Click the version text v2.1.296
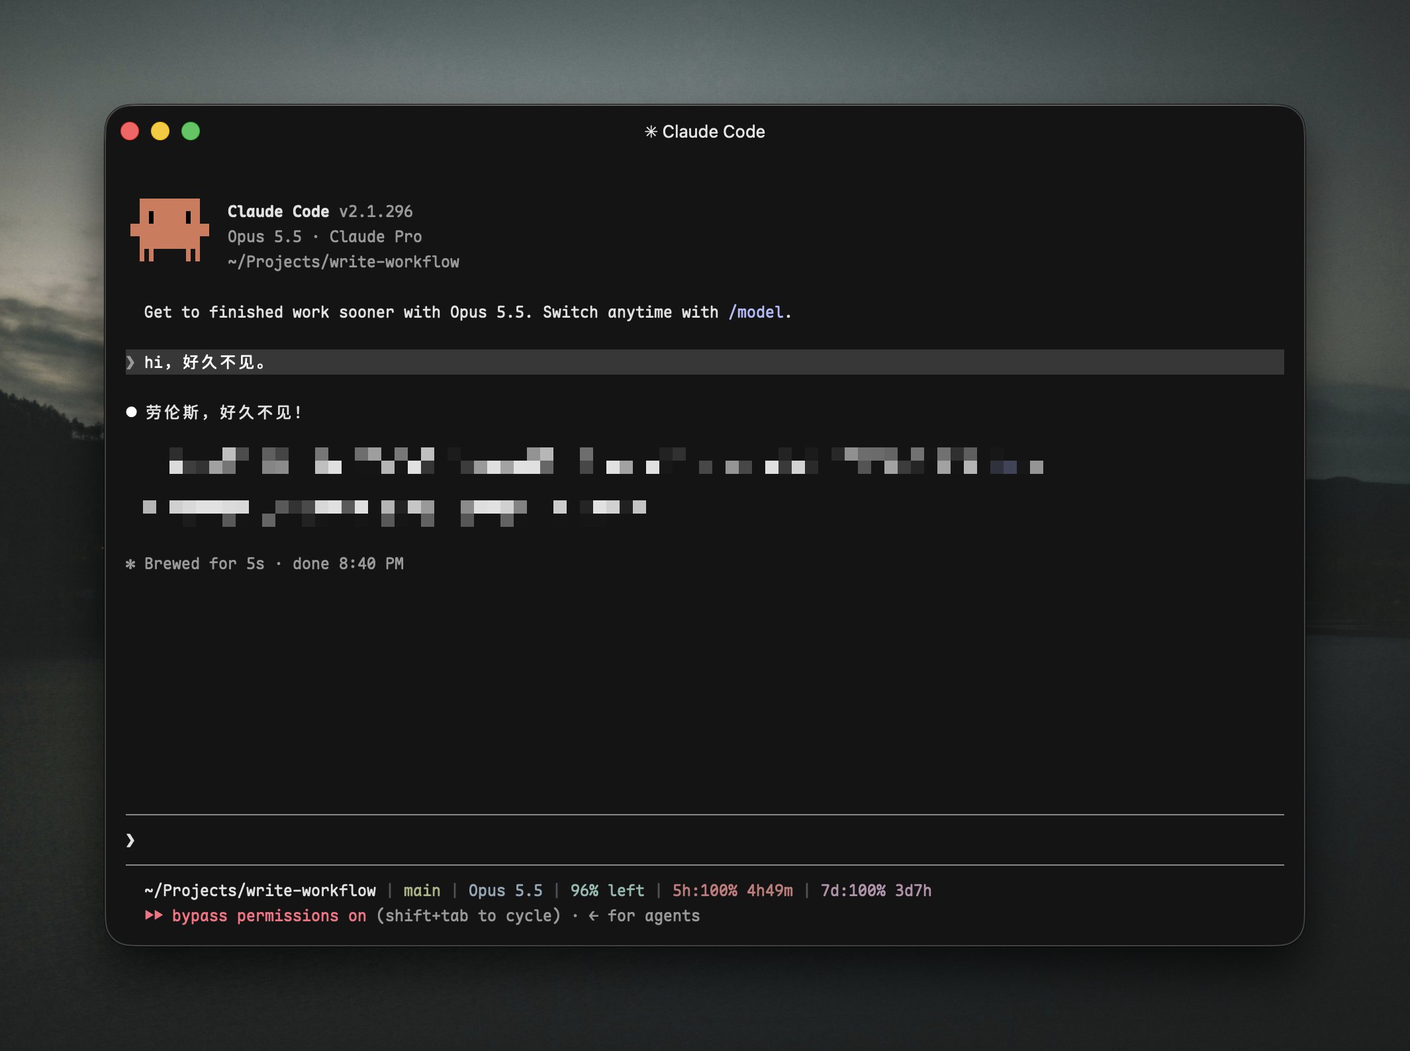 376,211
